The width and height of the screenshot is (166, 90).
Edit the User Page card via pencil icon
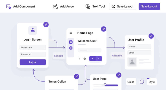pos(119,75)
